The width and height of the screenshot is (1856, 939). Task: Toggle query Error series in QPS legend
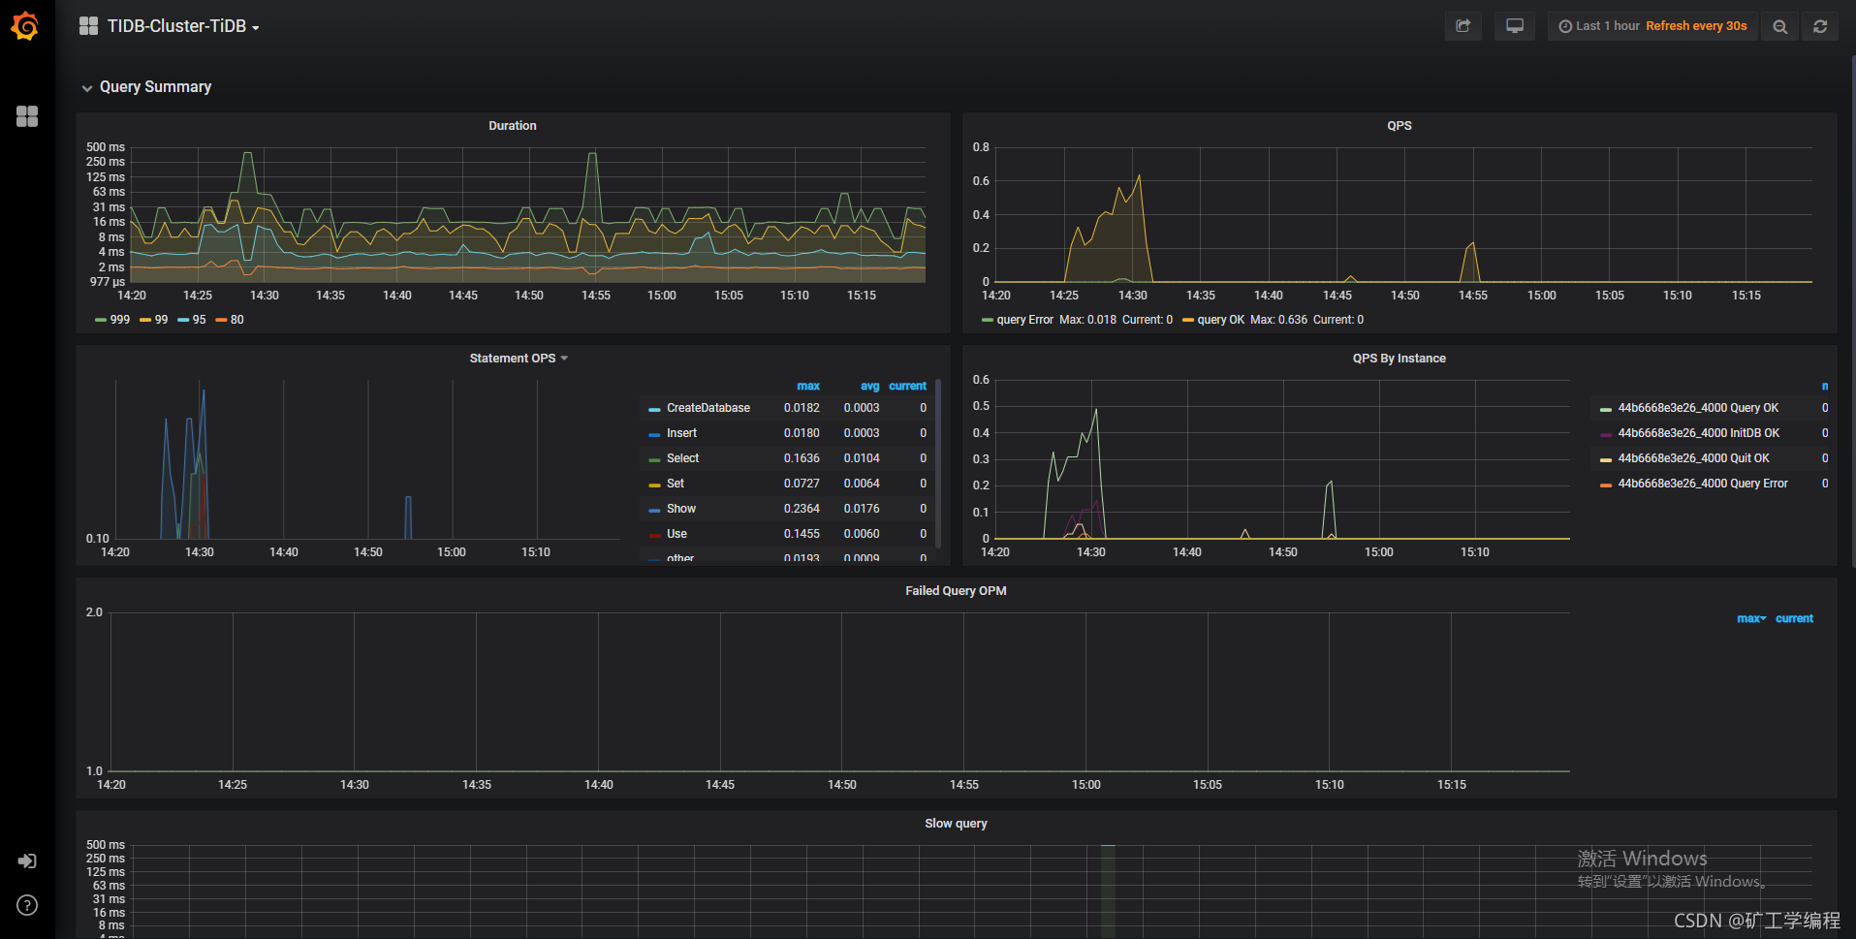(x=1024, y=320)
